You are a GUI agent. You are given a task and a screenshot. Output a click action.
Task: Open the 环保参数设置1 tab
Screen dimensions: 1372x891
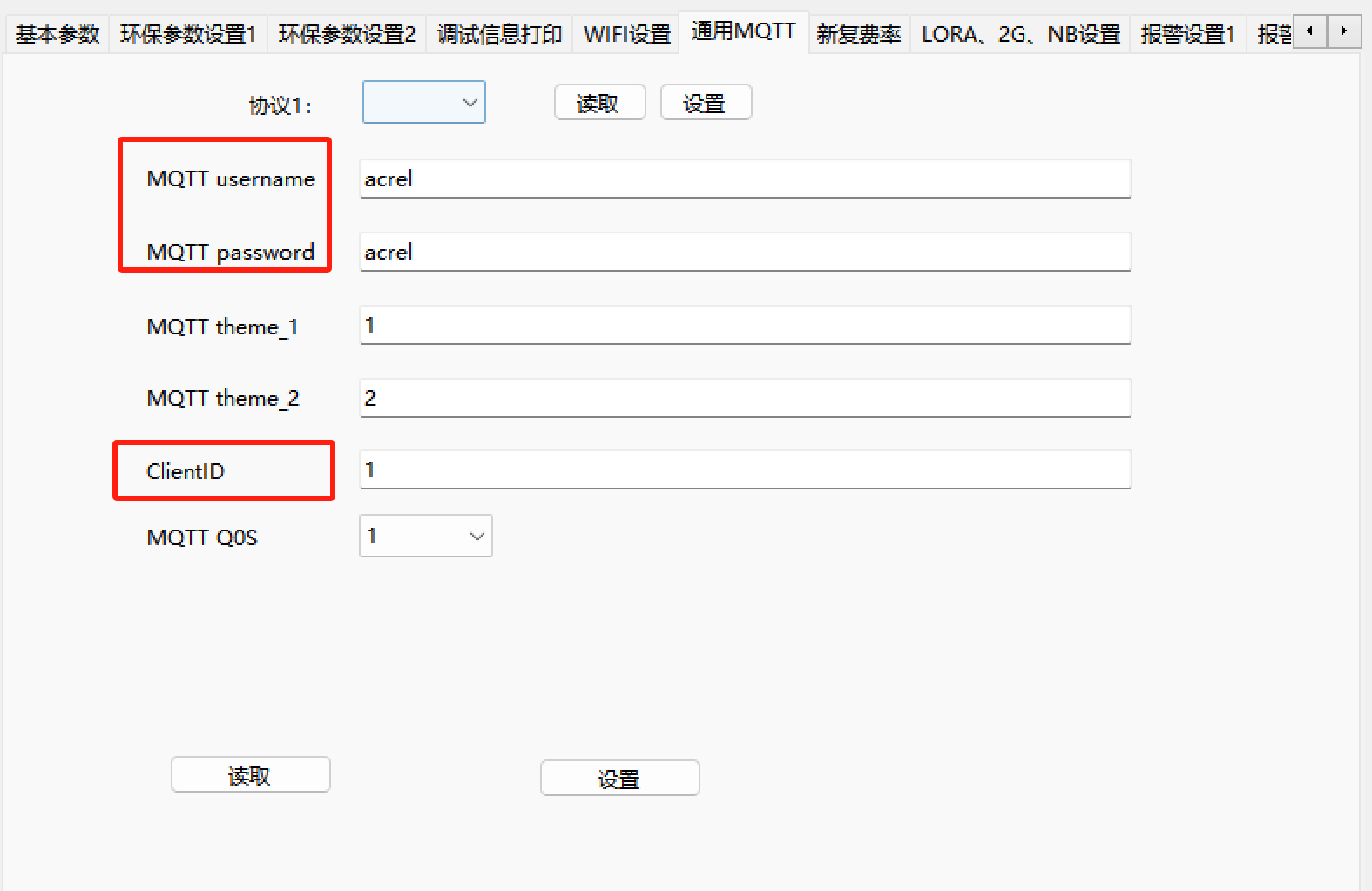(x=188, y=34)
